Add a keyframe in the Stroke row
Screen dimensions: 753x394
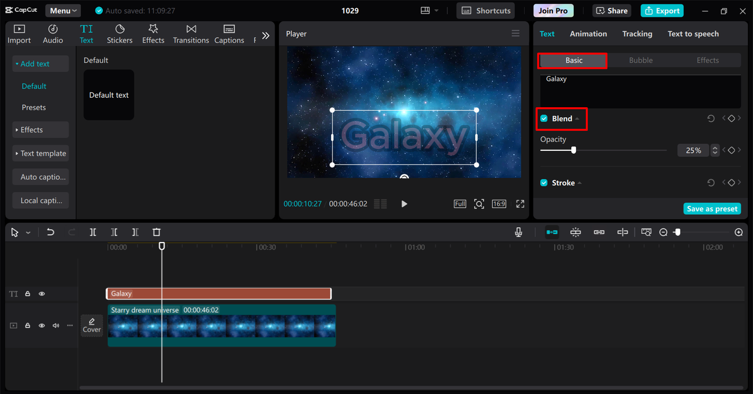[731, 183]
